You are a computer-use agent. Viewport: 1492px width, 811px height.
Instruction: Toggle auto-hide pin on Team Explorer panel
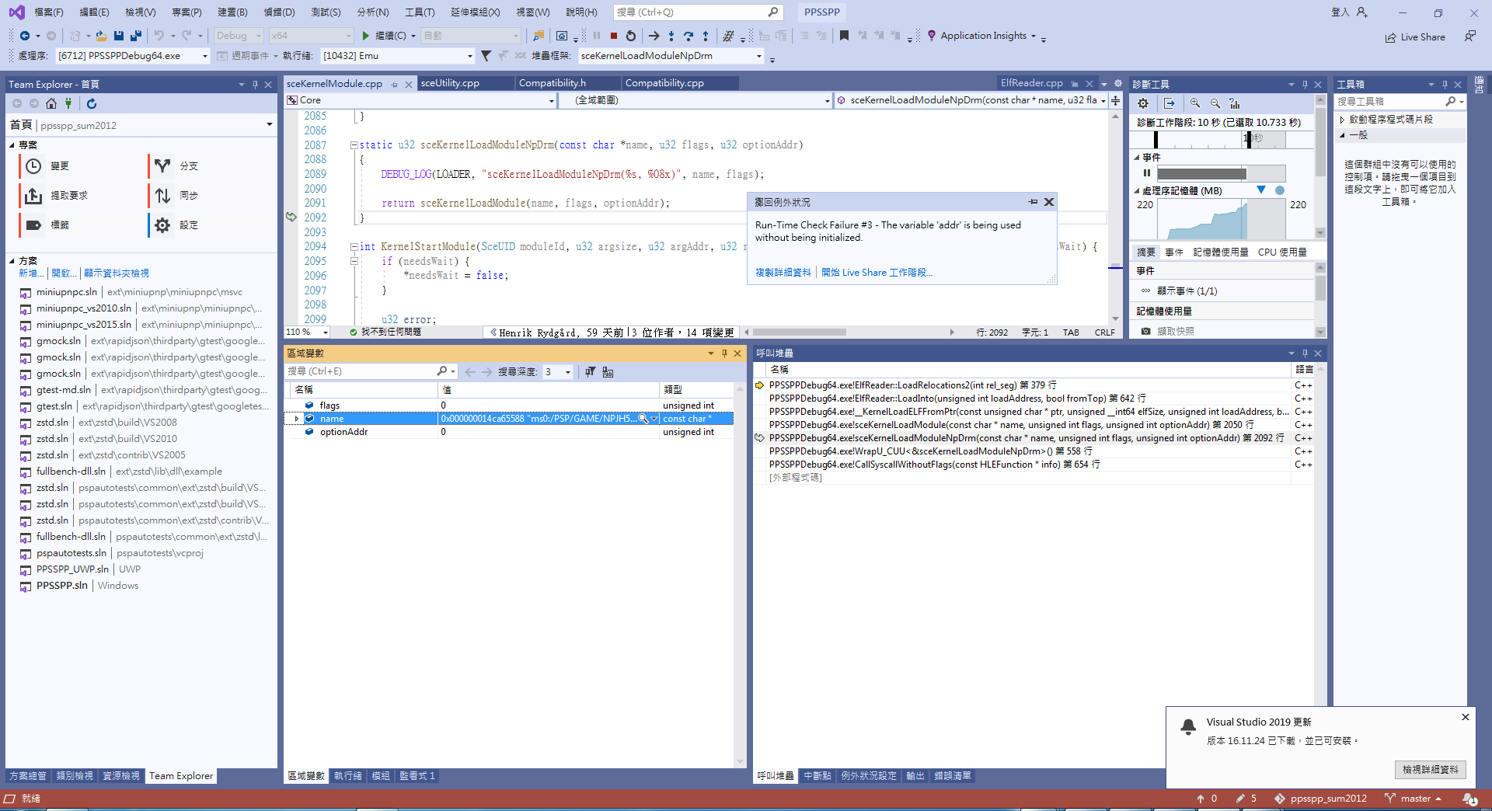(255, 85)
